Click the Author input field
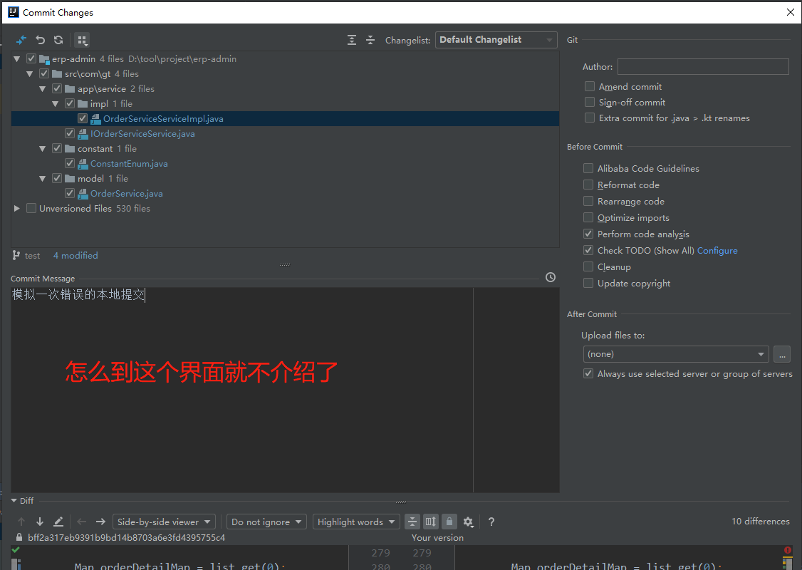The image size is (802, 570). tap(703, 66)
